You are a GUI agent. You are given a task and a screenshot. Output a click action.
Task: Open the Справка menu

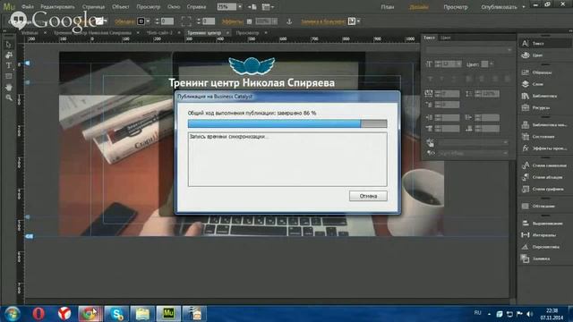click(x=196, y=6)
